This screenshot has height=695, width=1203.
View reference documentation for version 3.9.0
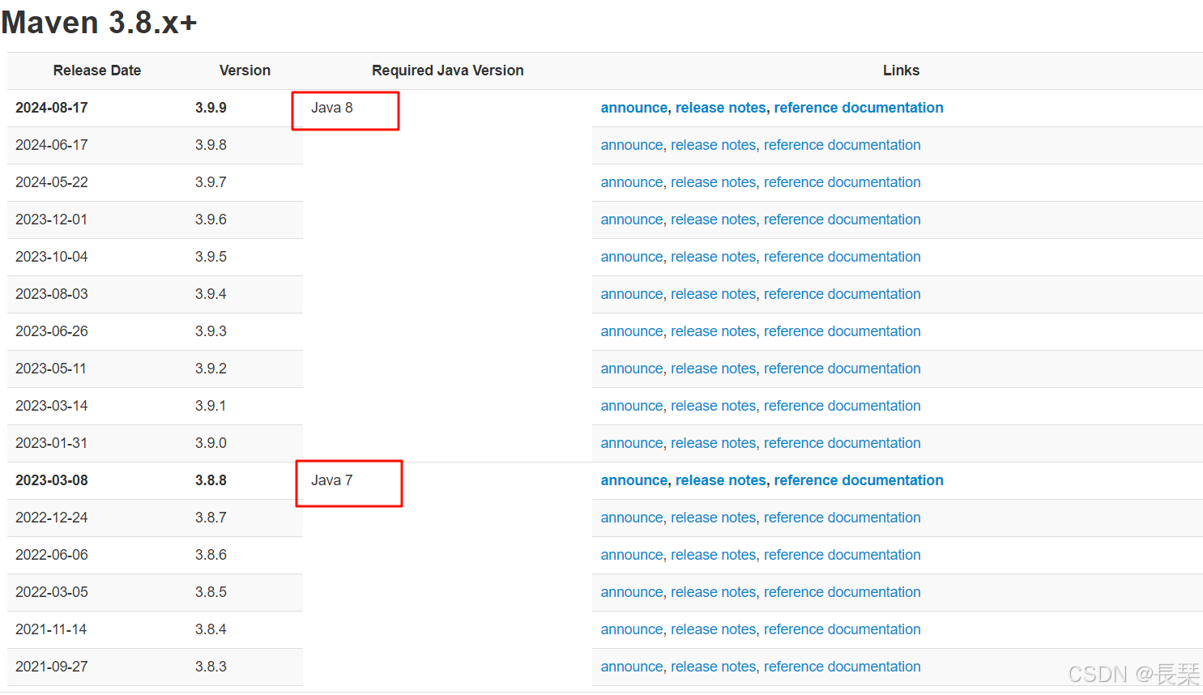[842, 442]
